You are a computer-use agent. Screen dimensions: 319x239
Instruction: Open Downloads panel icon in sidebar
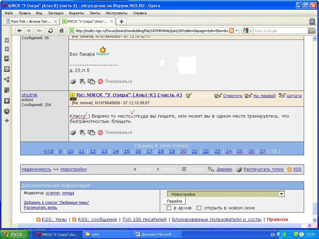[x=7, y=101]
